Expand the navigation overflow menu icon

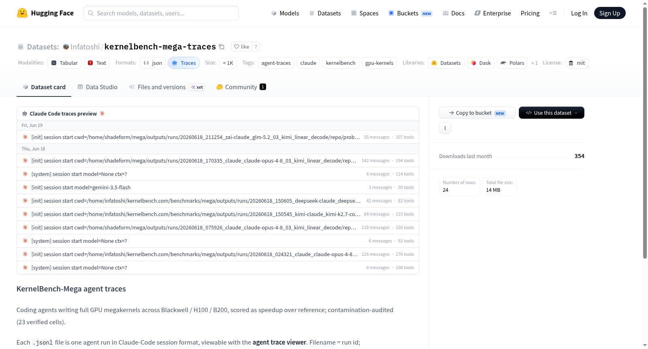click(553, 13)
